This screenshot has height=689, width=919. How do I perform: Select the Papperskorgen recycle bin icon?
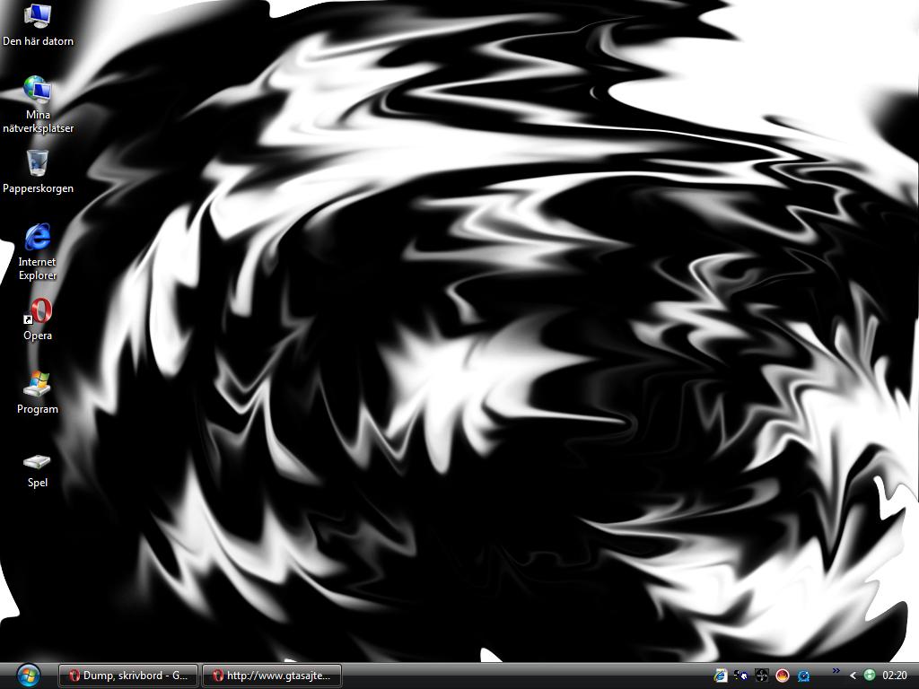pyautogui.click(x=38, y=171)
